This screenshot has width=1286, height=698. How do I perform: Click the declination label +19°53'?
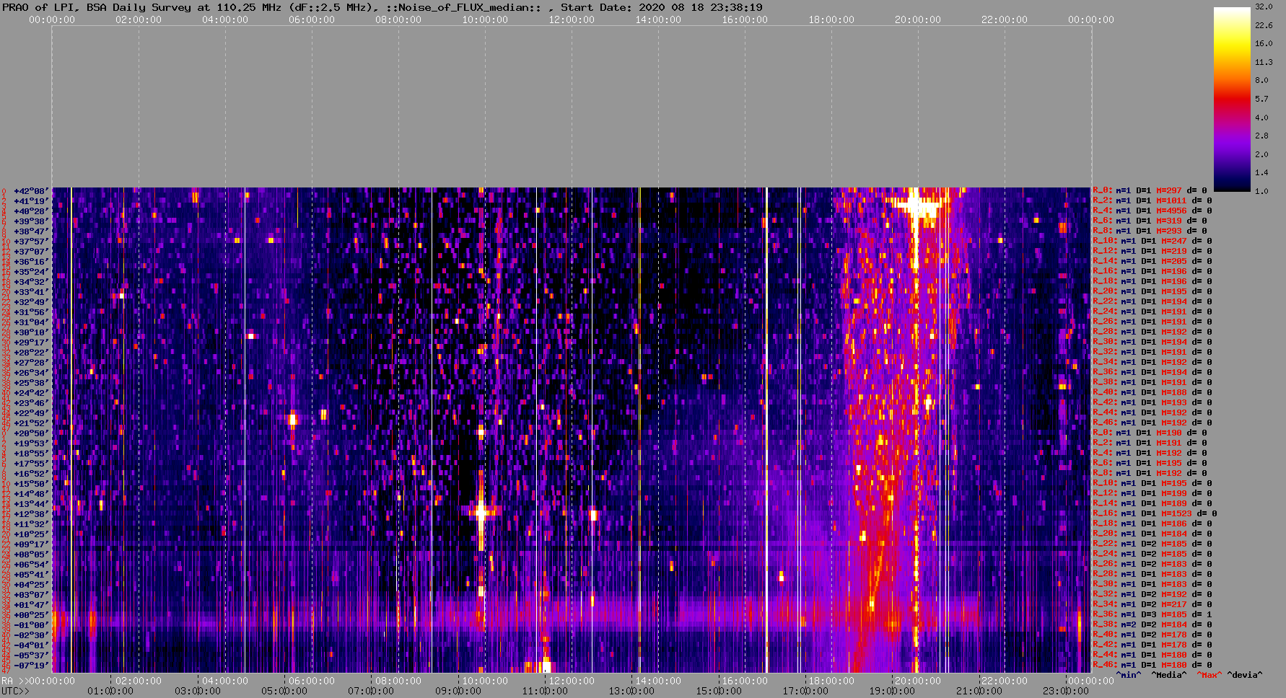click(x=31, y=443)
